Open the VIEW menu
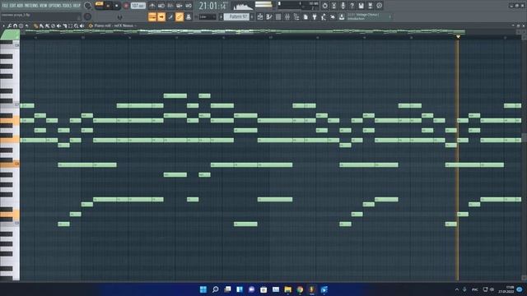The image size is (527, 296). pos(44,6)
